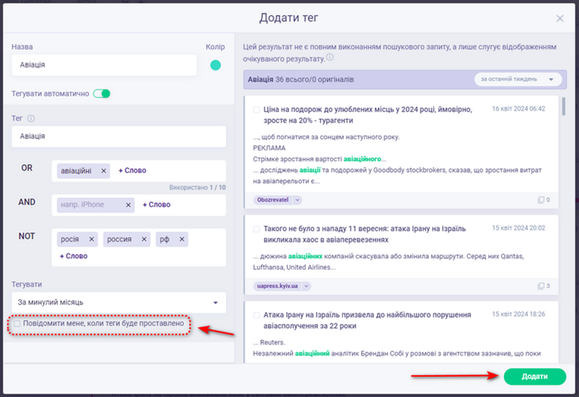This screenshot has width=579, height=397.
Task: Enable 'Повідомити мене, коли теги буде проставлено' checkbox
Action: (x=17, y=324)
